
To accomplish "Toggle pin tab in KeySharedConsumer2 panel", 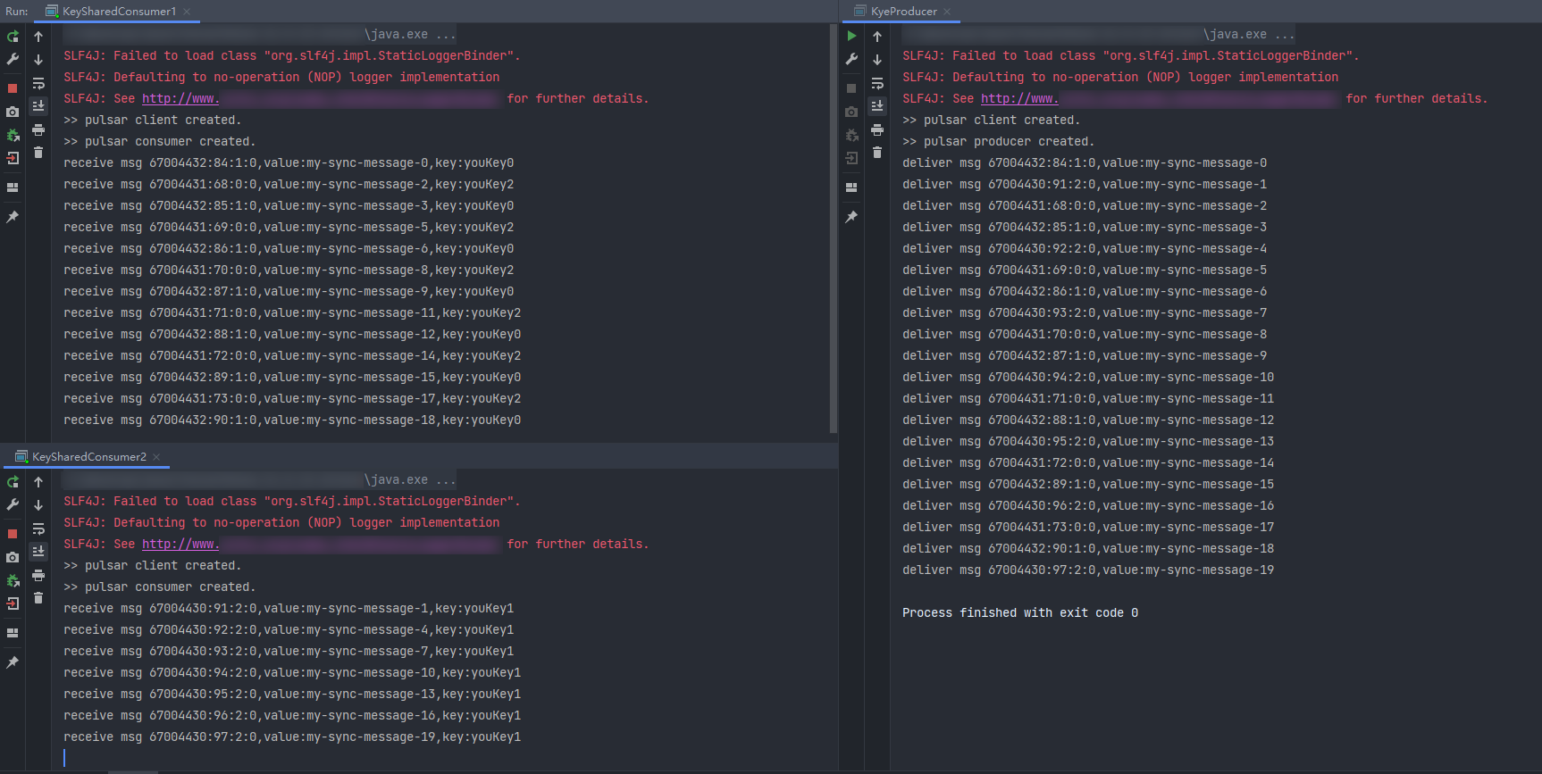I will [x=13, y=662].
